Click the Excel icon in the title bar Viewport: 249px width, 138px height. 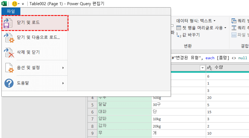tap(4, 4)
